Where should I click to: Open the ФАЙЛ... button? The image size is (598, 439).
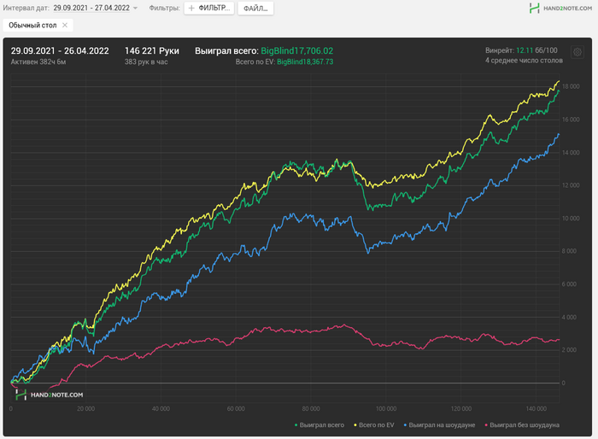coord(255,8)
